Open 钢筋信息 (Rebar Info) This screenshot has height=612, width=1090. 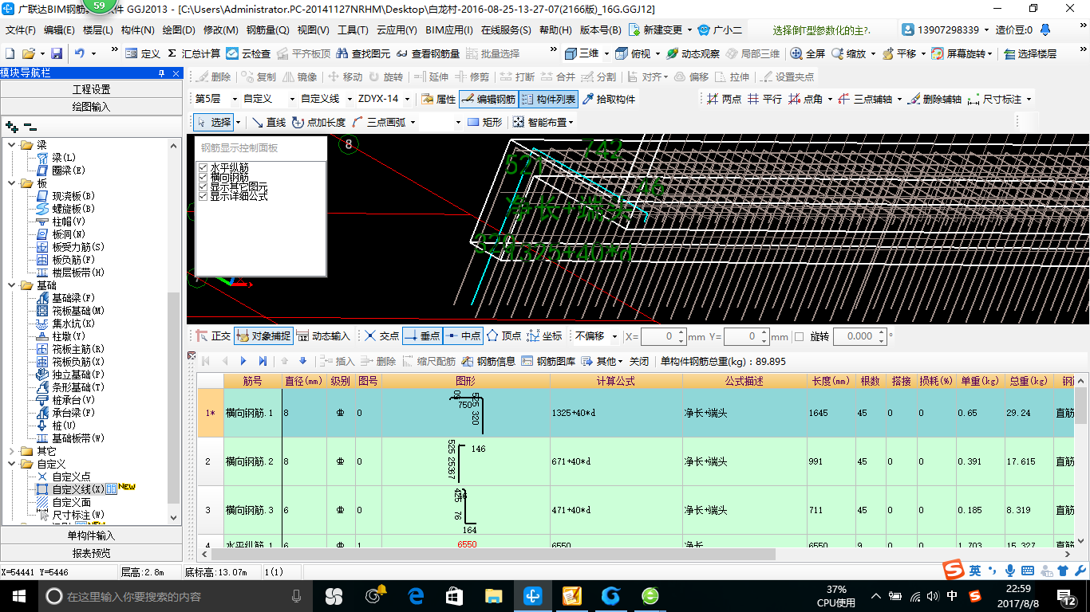coord(489,361)
